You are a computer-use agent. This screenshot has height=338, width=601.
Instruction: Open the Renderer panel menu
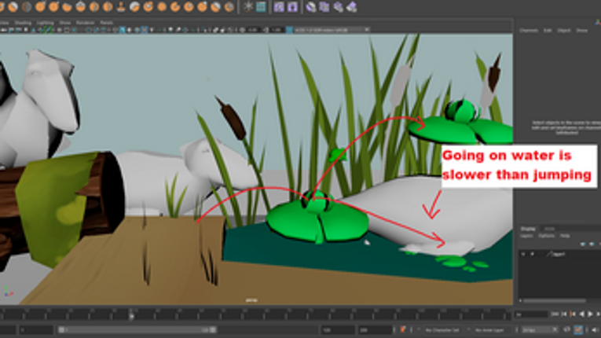[85, 23]
